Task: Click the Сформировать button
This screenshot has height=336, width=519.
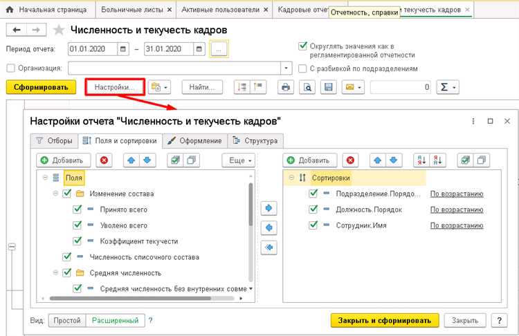Action: 41,87
